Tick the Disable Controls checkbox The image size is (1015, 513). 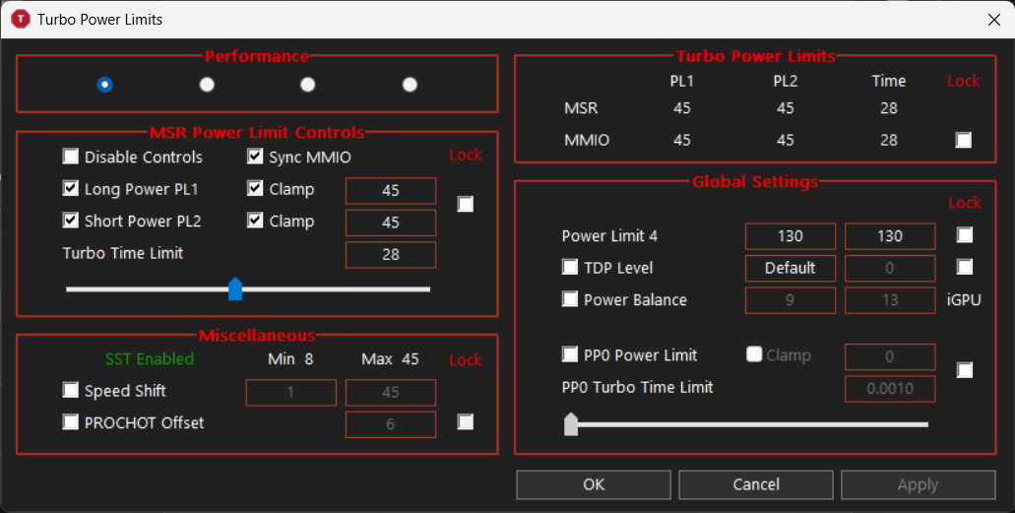point(71,157)
